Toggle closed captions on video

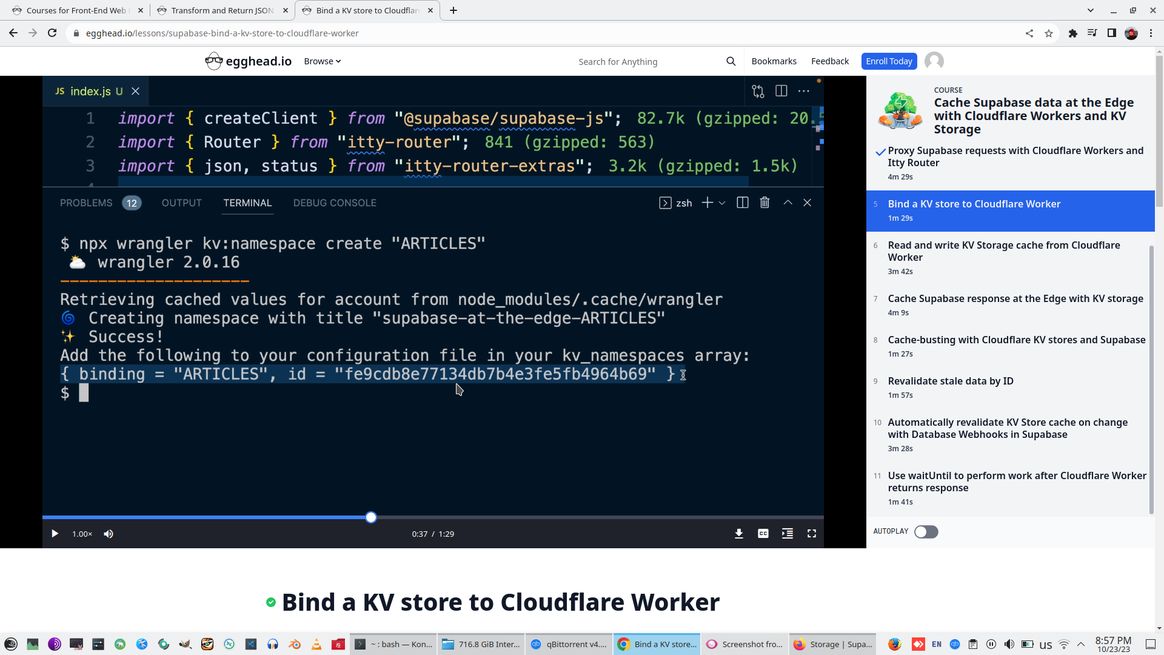pos(763,534)
